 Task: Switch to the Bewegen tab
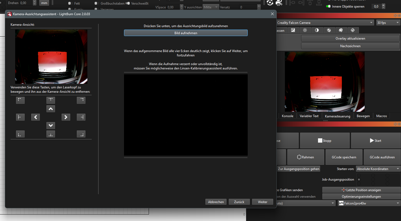click(x=363, y=116)
